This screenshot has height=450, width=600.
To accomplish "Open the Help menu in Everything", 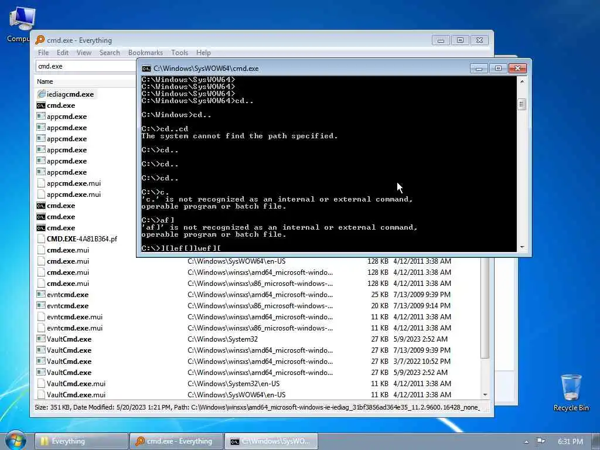I will point(203,52).
